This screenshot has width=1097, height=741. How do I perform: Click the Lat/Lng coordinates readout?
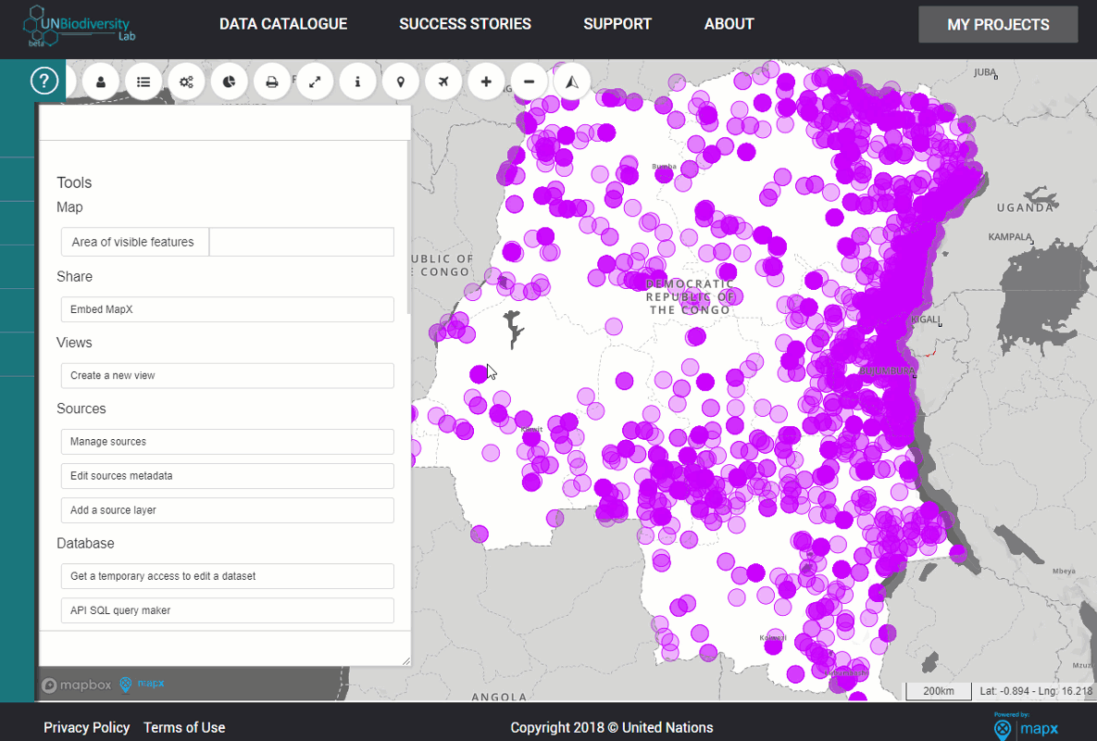1035,691
